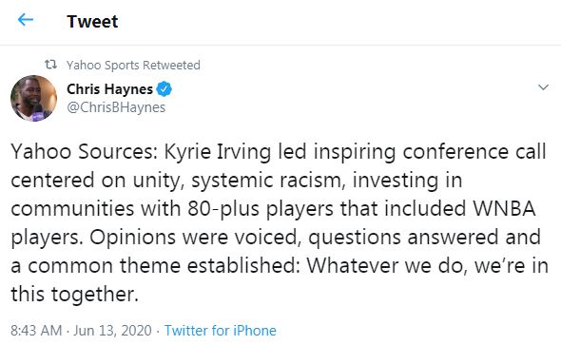This screenshot has height=345, width=561.
Task: Open the Chris Haynes display name
Action: click(109, 89)
